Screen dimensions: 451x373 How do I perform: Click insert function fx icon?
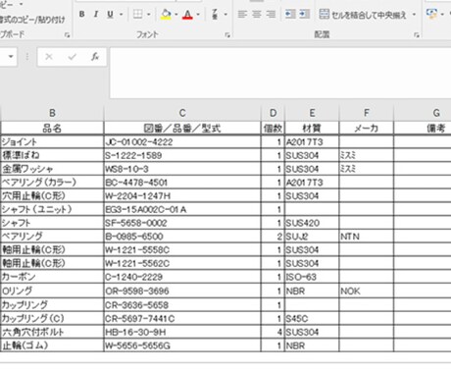pos(95,57)
